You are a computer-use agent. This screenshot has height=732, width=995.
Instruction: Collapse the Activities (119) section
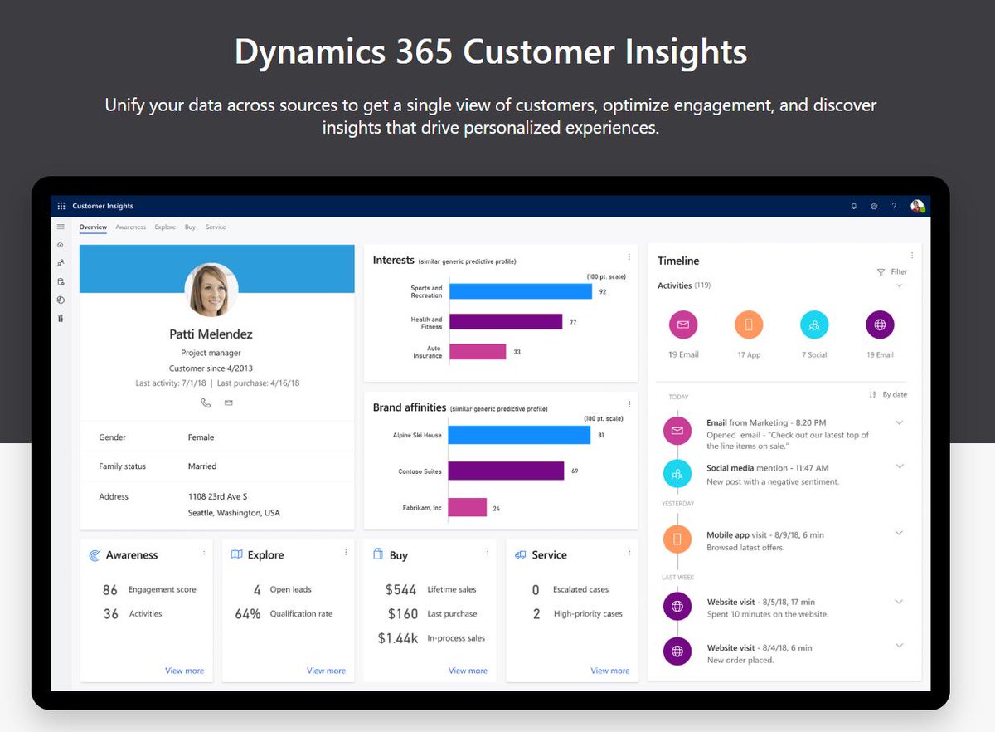pyautogui.click(x=897, y=285)
